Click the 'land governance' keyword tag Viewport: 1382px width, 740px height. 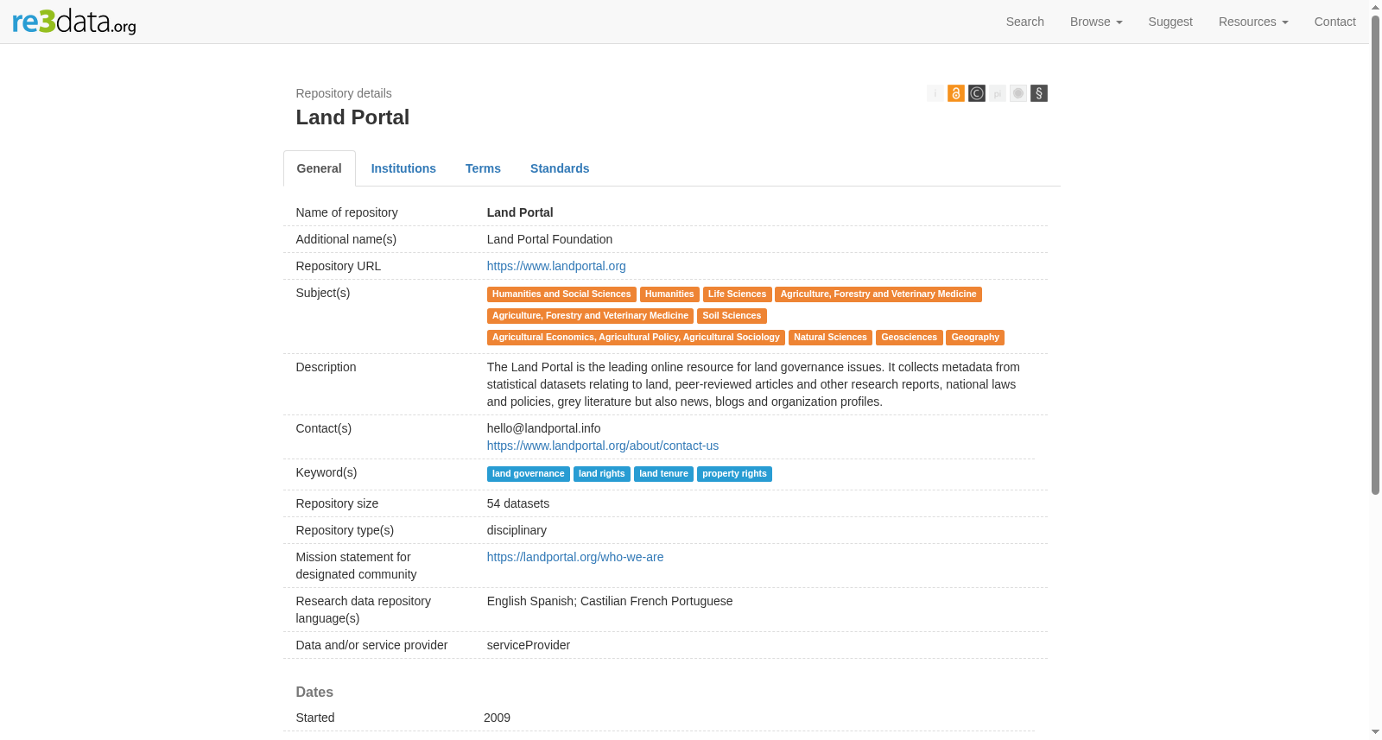pos(528,474)
